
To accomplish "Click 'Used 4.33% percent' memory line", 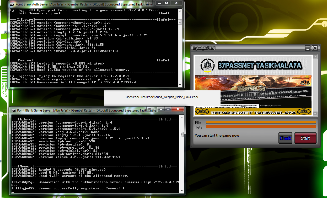I will (x=70, y=176).
